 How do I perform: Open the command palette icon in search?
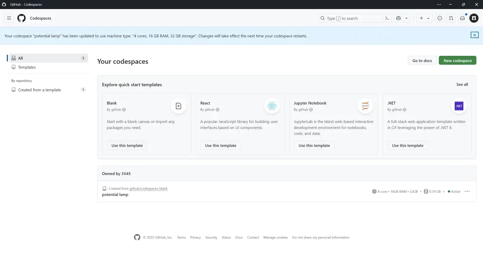tap(387, 18)
